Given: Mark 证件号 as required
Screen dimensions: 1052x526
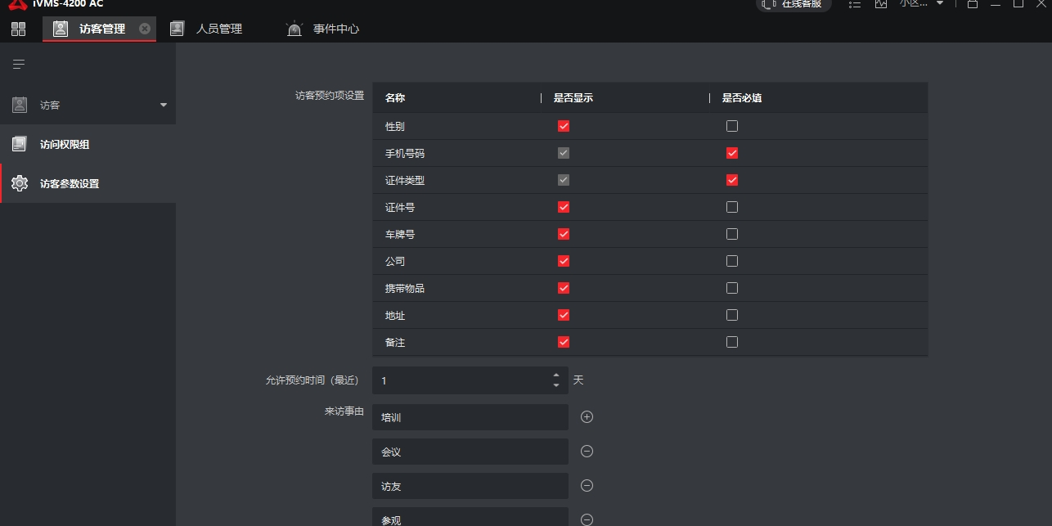Looking at the screenshot, I should 732,207.
